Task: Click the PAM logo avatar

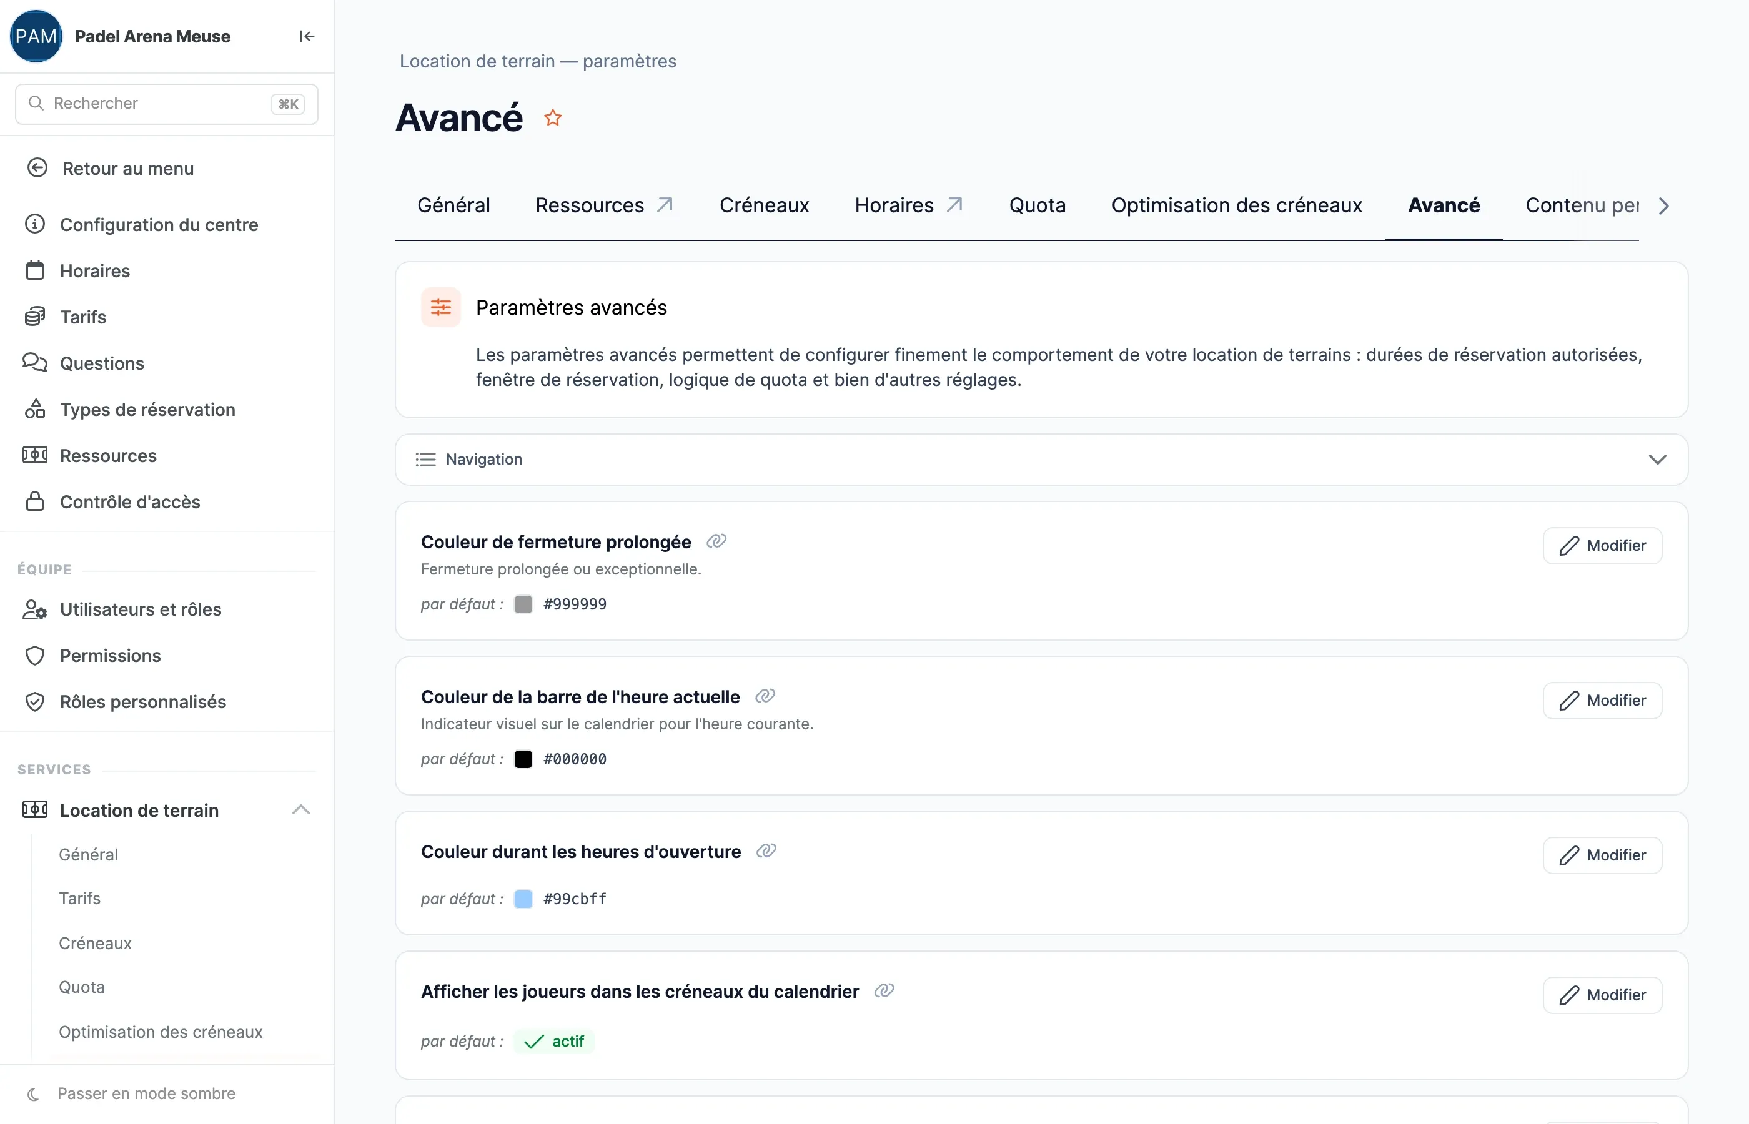Action: tap(36, 36)
